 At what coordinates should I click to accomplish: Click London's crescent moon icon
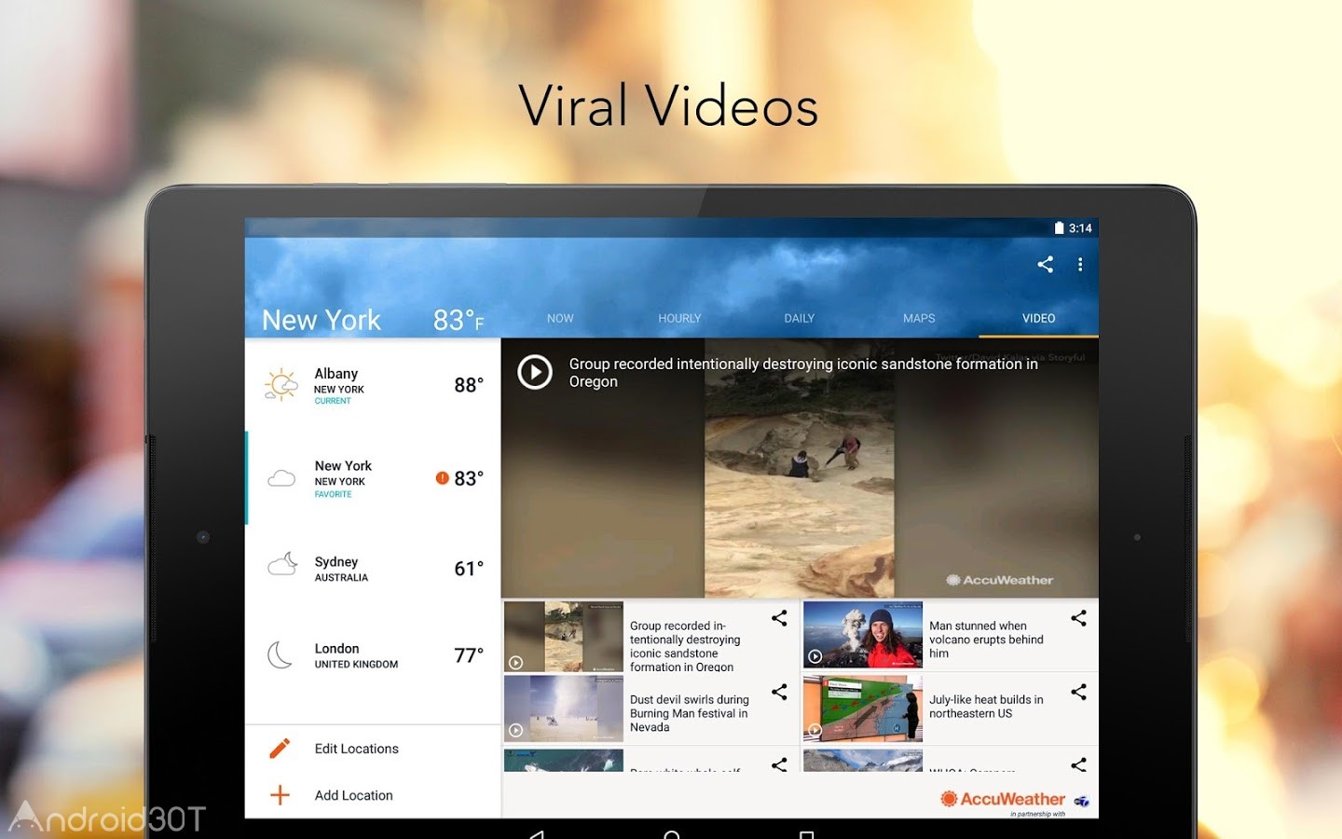pos(281,654)
